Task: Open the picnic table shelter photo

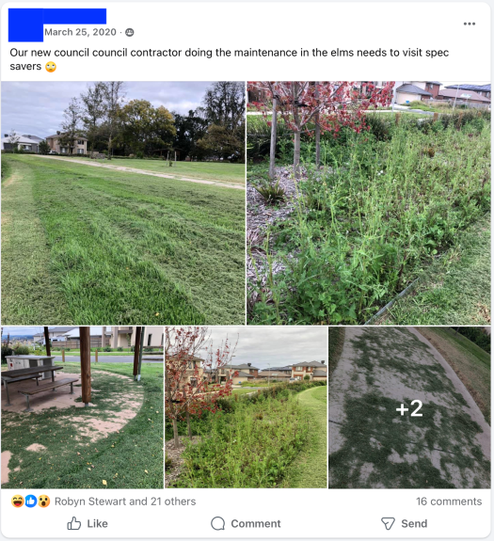Action: tap(82, 407)
